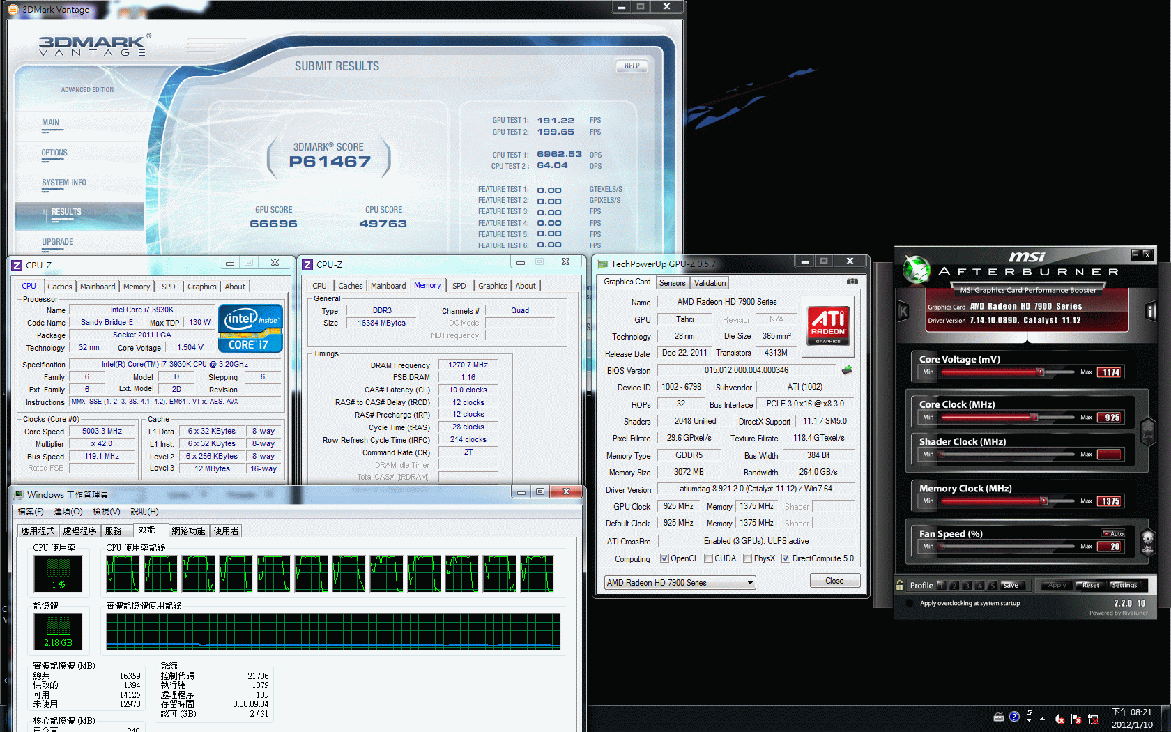Click the muted volume tray icon
Viewport: 1171px width, 732px height.
click(1059, 719)
